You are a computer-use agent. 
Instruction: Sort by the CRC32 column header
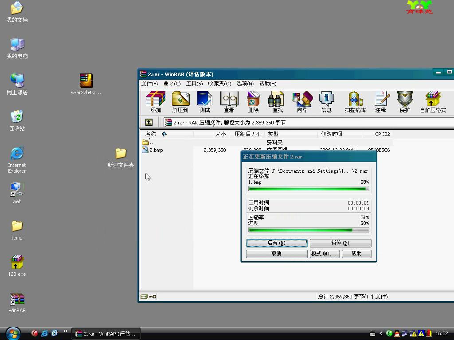click(x=377, y=134)
